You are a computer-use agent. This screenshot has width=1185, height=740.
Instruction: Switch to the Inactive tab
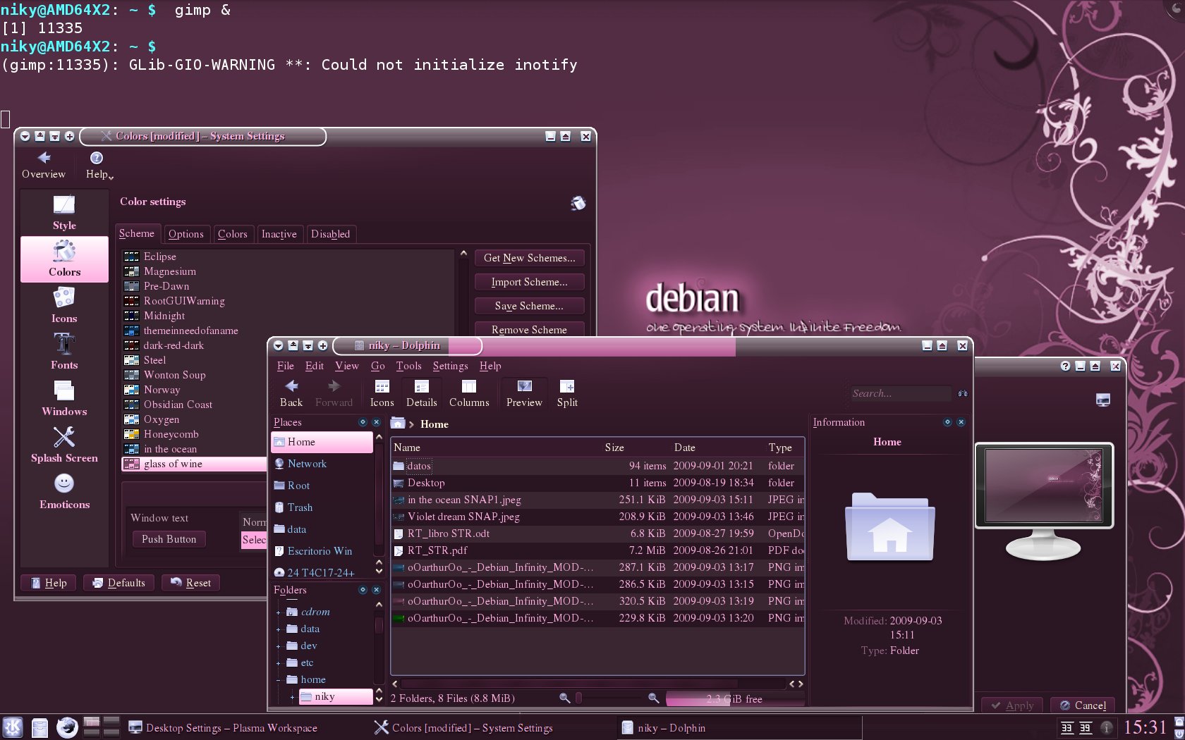279,234
